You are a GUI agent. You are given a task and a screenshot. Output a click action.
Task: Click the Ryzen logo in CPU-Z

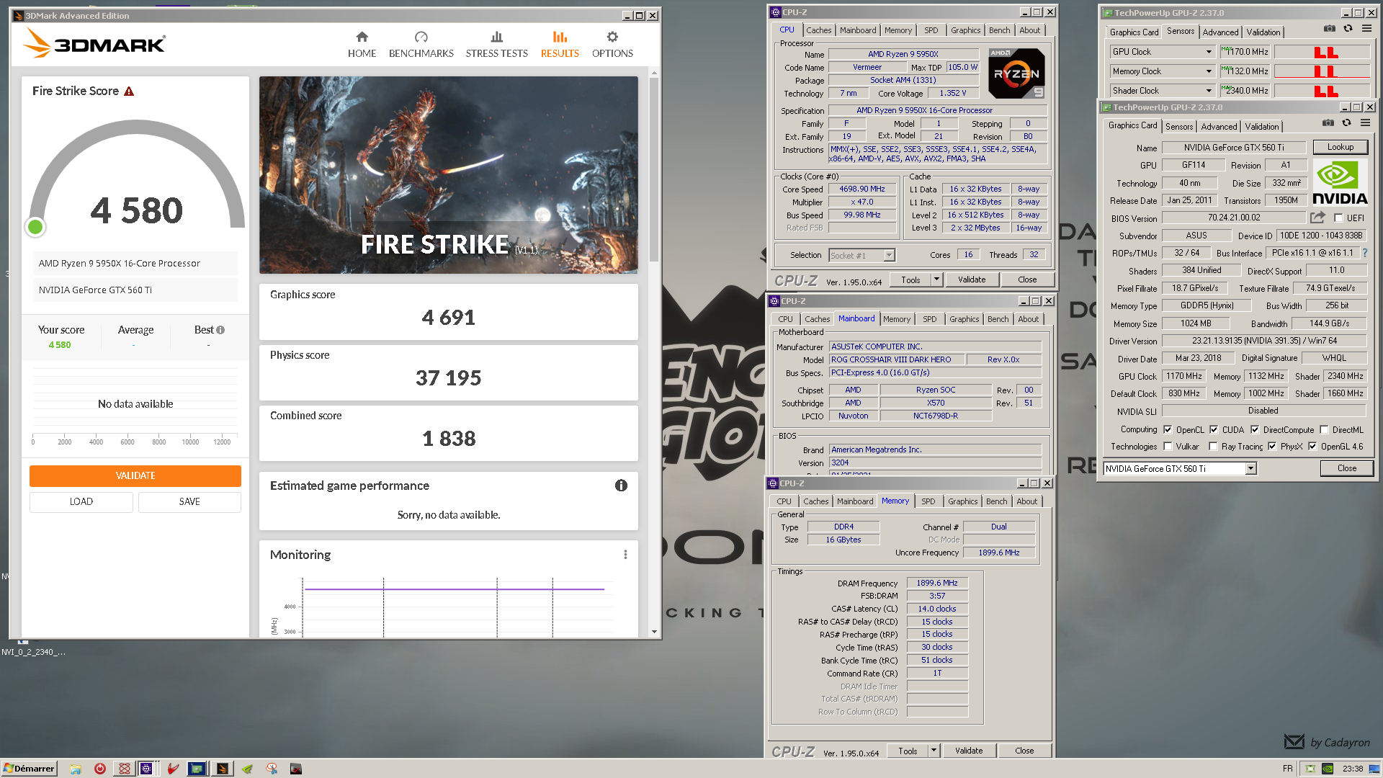(1016, 73)
